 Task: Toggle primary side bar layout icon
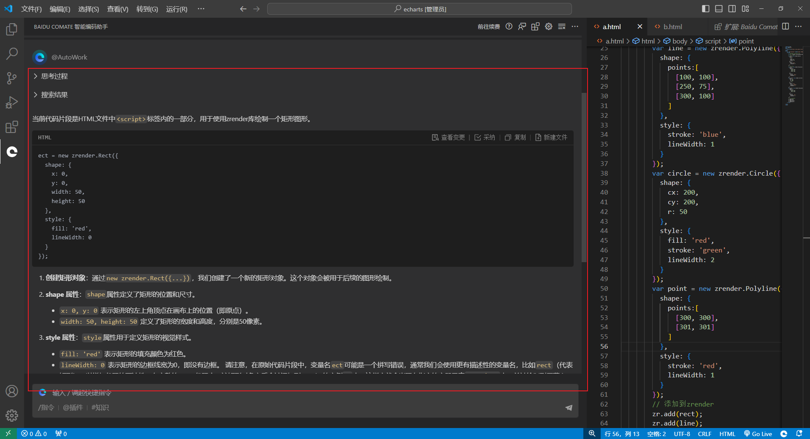pos(706,9)
